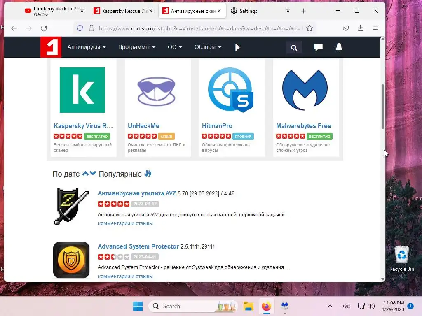Click the Популярные sort label

click(x=120, y=174)
